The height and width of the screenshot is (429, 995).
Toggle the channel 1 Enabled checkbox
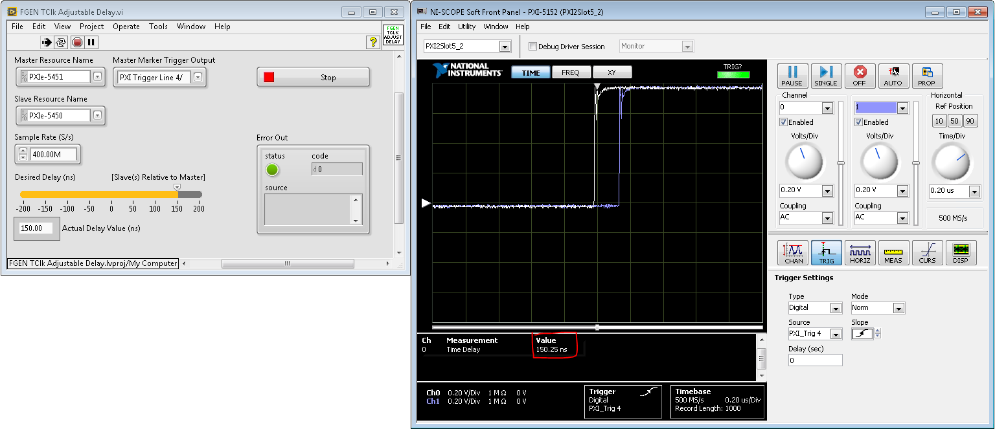859,122
